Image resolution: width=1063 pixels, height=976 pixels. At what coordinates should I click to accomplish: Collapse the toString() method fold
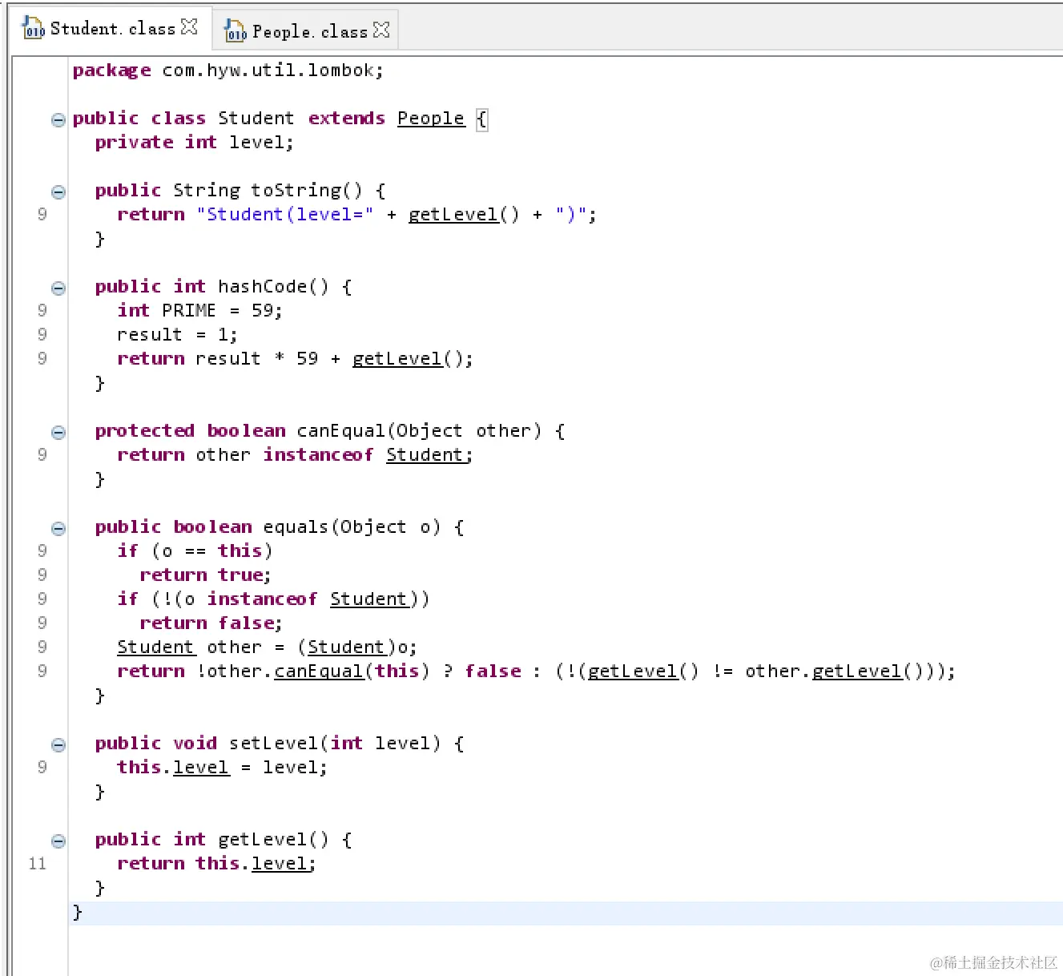pos(58,192)
